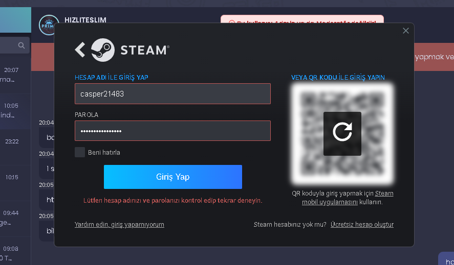Open the HIZLITESLIM profile avatar
The image size is (454, 265).
pyautogui.click(x=49, y=25)
